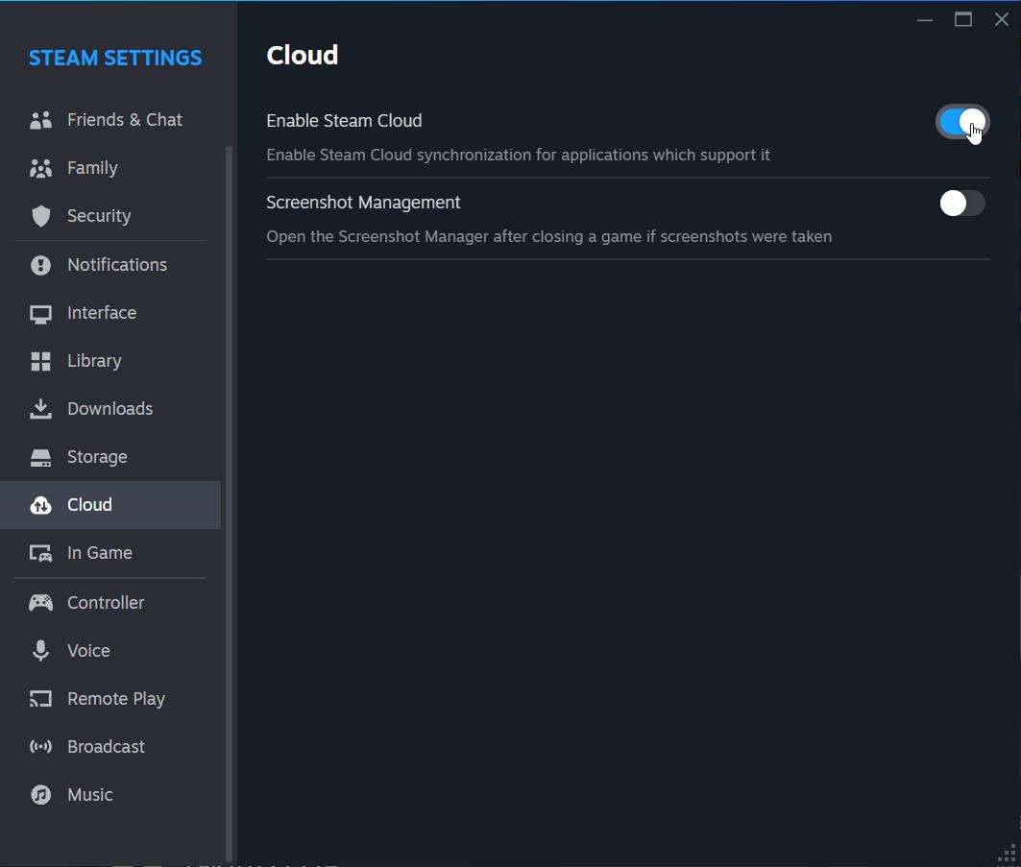Image resolution: width=1021 pixels, height=867 pixels.
Task: Minimize the Steam Settings window
Action: [x=925, y=20]
